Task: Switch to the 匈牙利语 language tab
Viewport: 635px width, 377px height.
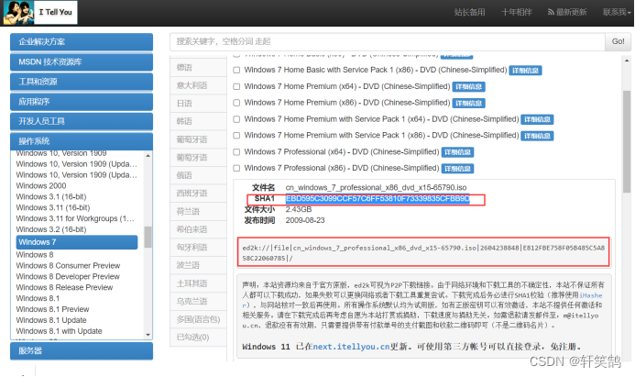Action: point(198,248)
